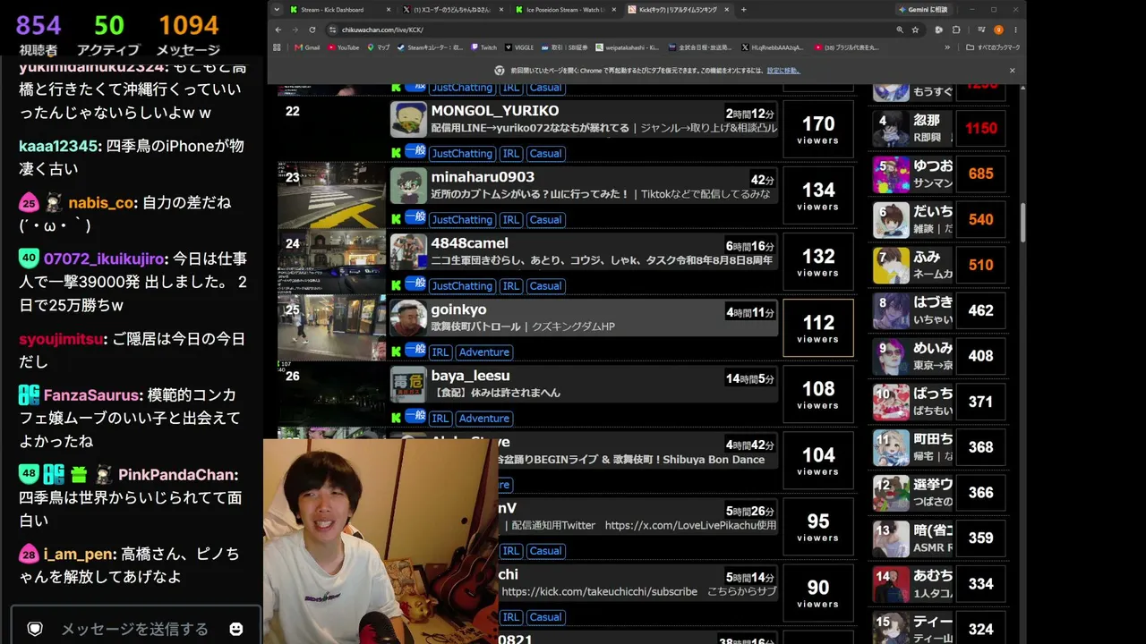Open sidebar rank 4 streamer avatar, 1150 viewers

[891, 129]
